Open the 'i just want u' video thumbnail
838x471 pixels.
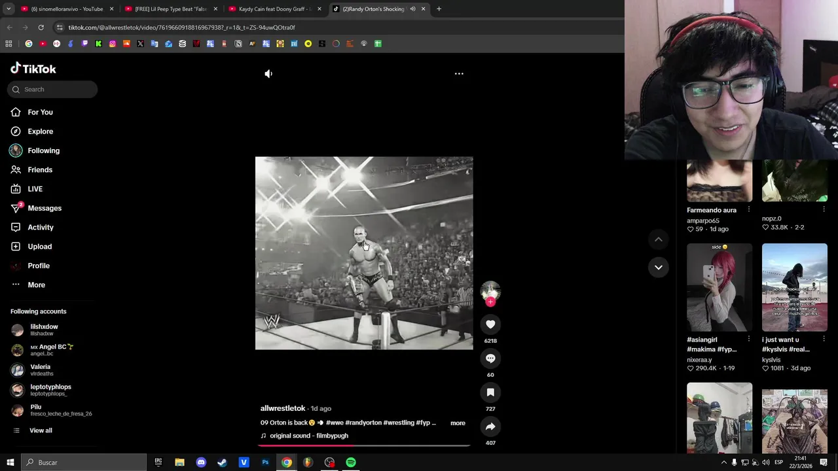[795, 287]
